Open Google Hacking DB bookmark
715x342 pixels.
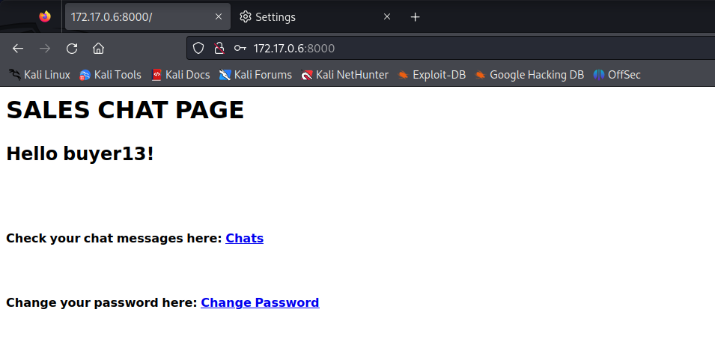[x=529, y=75]
